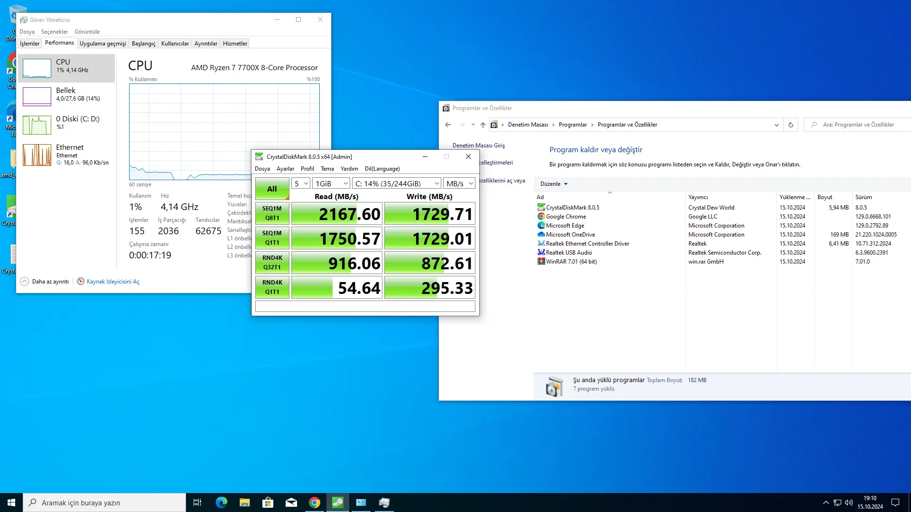Image resolution: width=911 pixels, height=512 pixels.
Task: Select the Ethernet graph thumbnail
Action: point(37,155)
